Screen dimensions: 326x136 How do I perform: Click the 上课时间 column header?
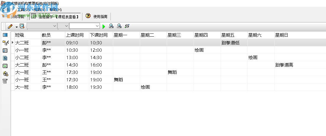tap(77, 35)
